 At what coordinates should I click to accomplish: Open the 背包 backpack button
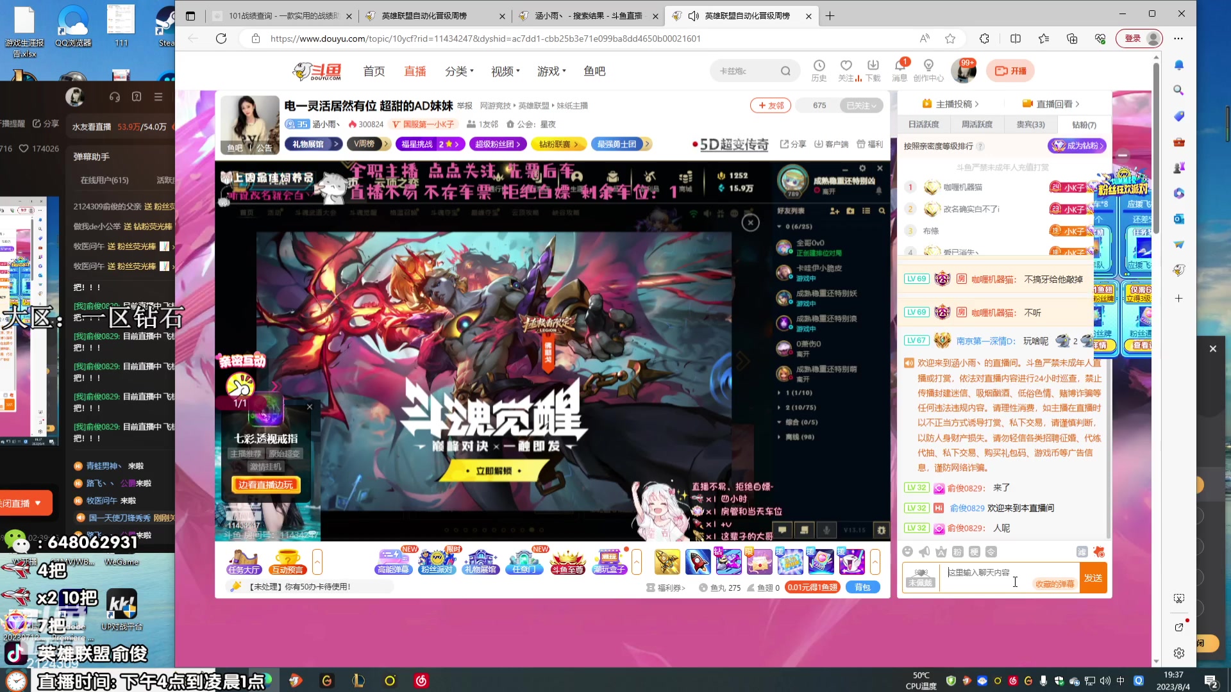(863, 587)
